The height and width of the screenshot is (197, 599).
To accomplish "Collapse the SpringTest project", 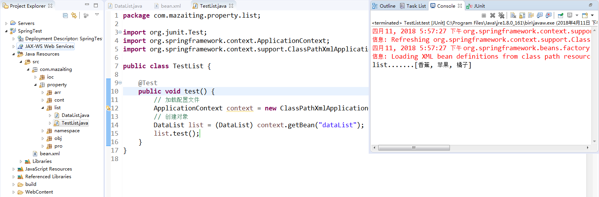I will click(6, 31).
